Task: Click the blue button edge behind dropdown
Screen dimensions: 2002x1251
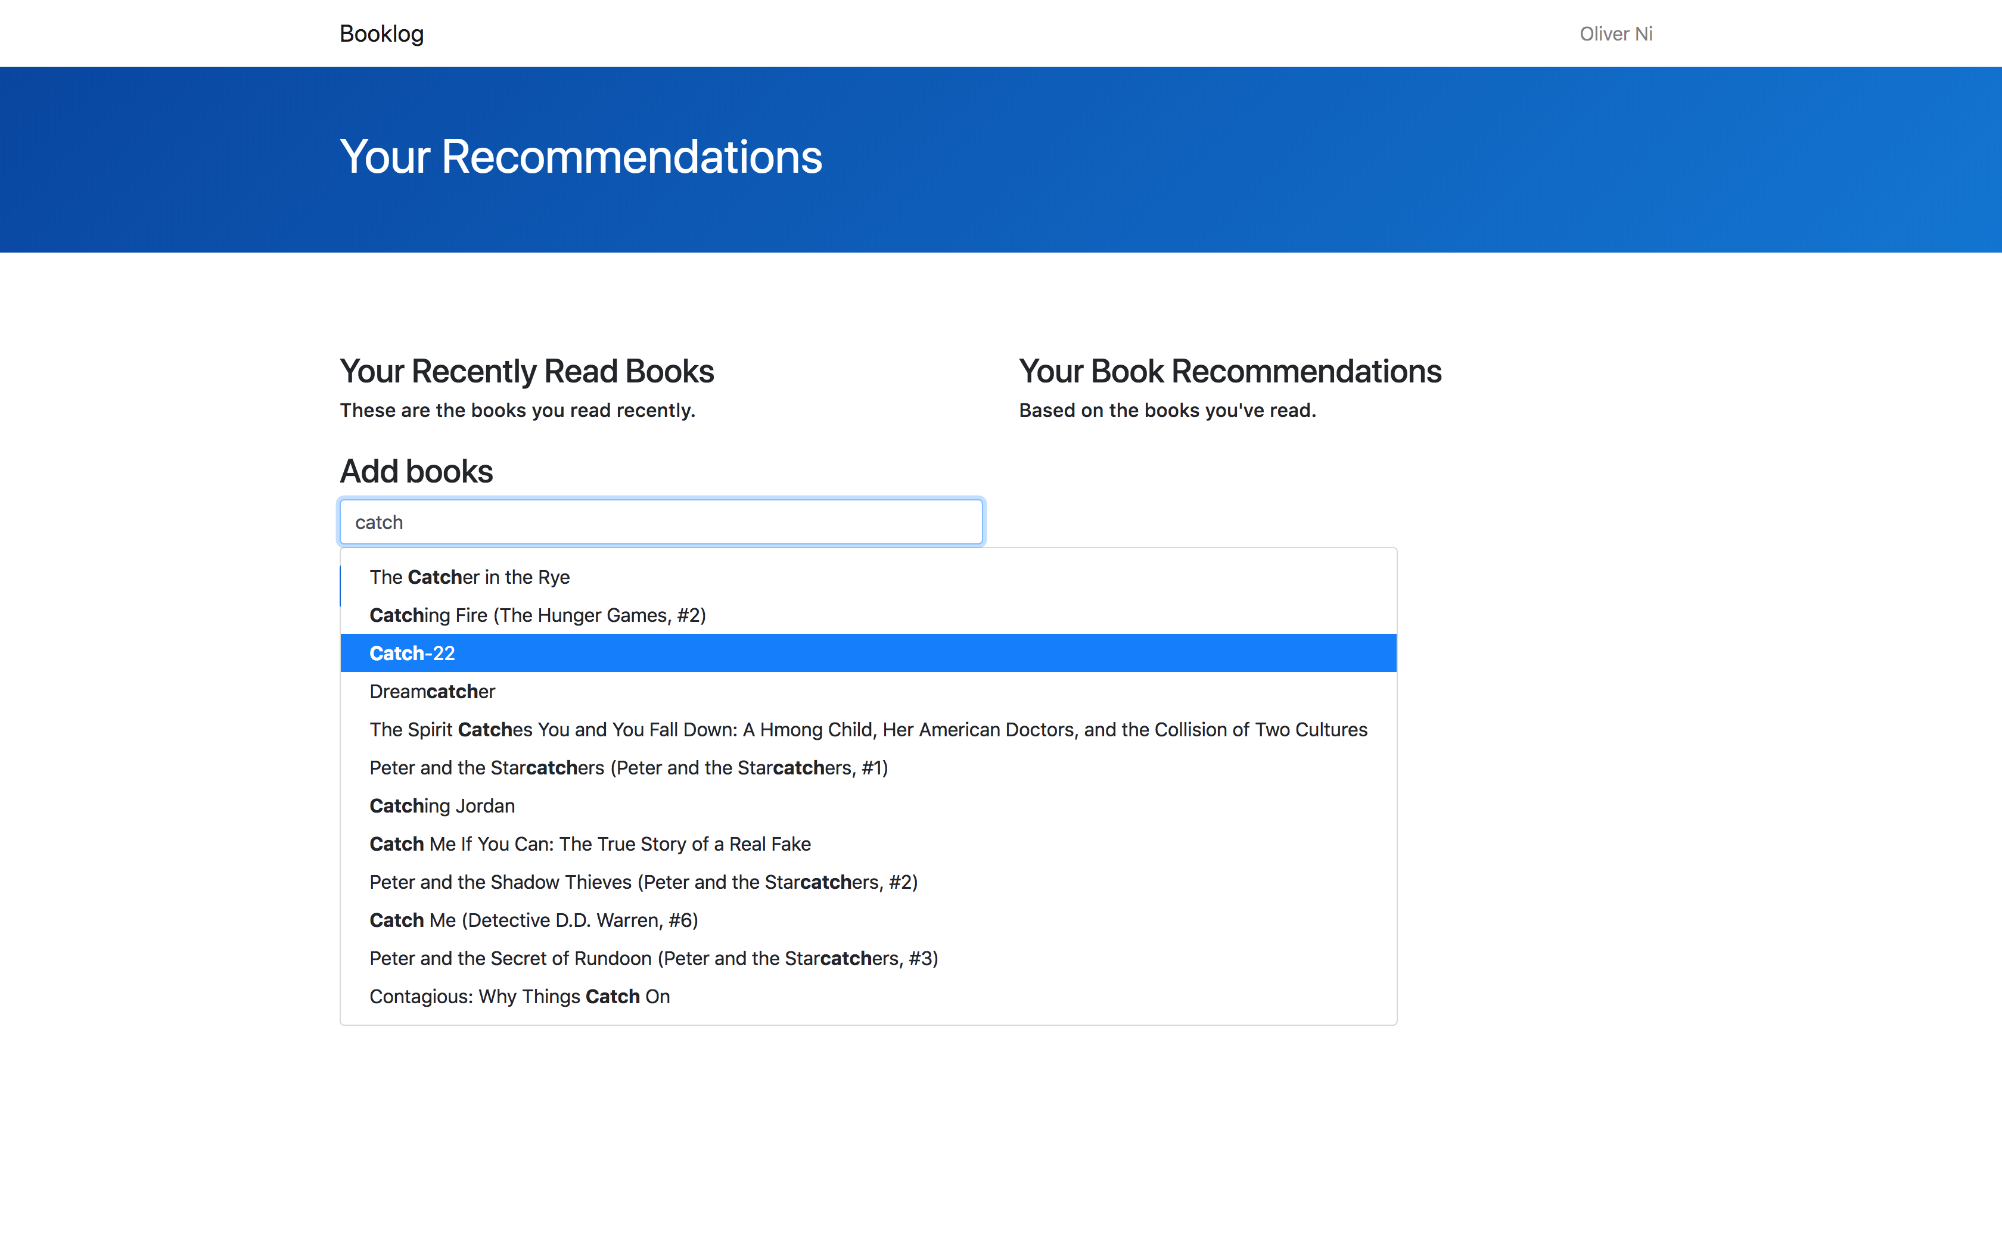Action: click(340, 587)
